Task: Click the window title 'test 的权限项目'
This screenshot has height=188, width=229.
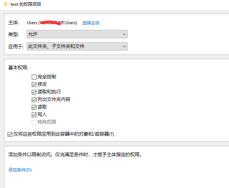Action: 26,4
